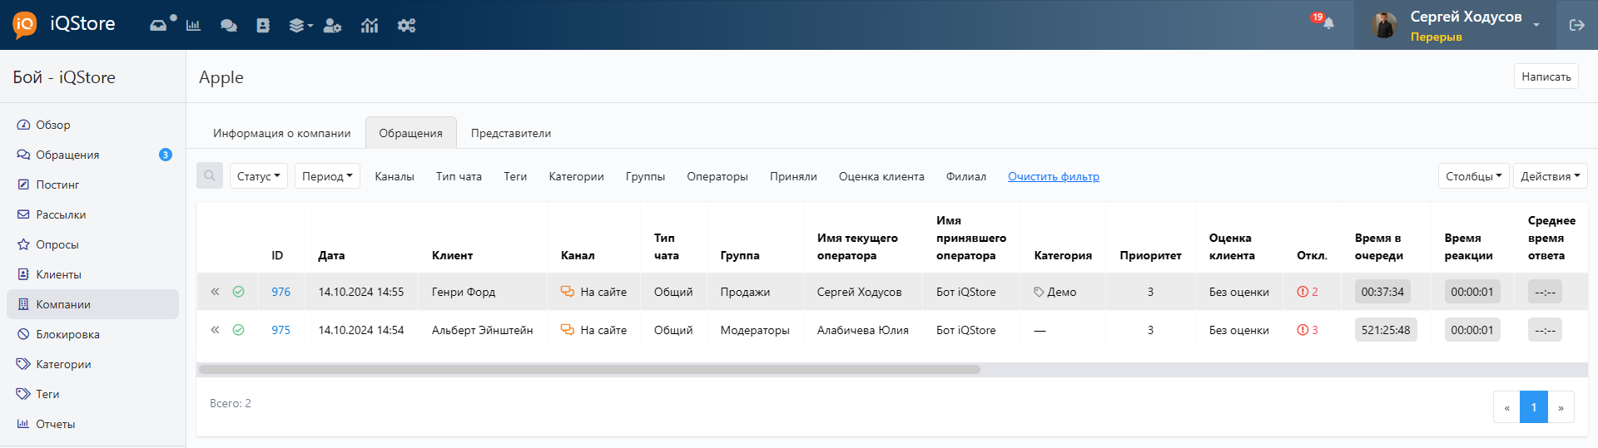
Task: Open the chat bubbles icon in top bar
Action: pyautogui.click(x=228, y=26)
